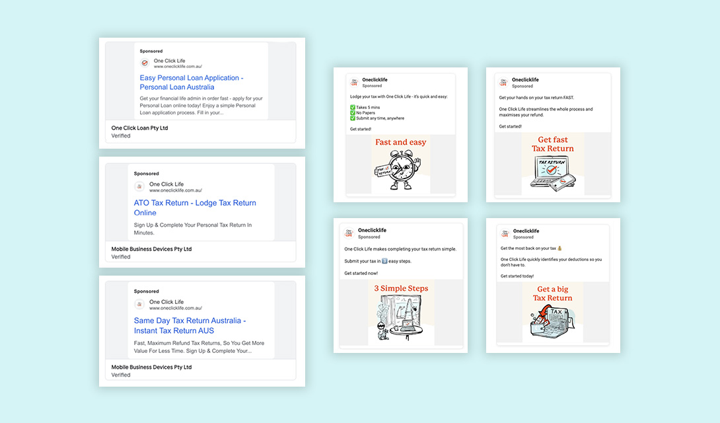Click Mobile Business Devices Pty Ltd under ATO ad
Screen dimensions: 720x423
tap(151, 249)
